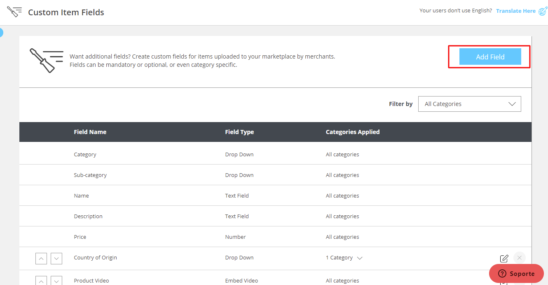
Task: Move Product Video field up
Action: (x=41, y=281)
